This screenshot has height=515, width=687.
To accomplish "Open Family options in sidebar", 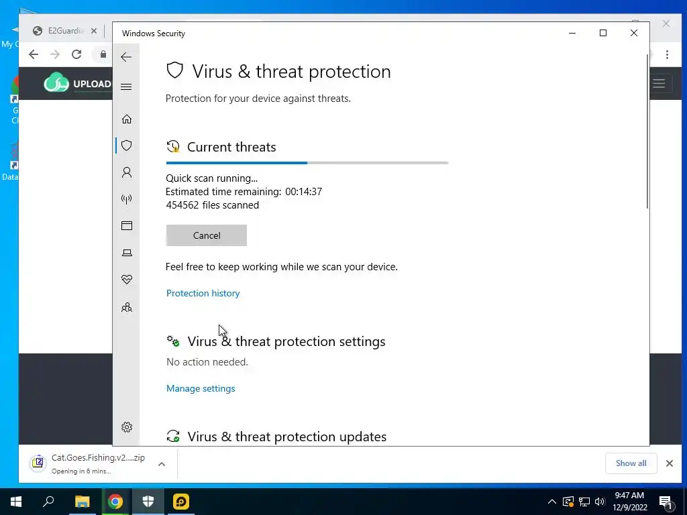I will pyautogui.click(x=127, y=307).
